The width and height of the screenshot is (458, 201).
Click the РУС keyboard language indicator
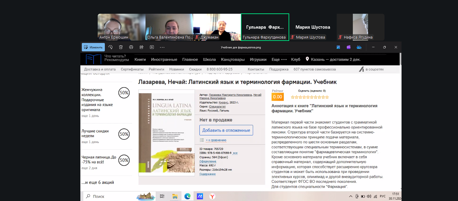(x=382, y=196)
